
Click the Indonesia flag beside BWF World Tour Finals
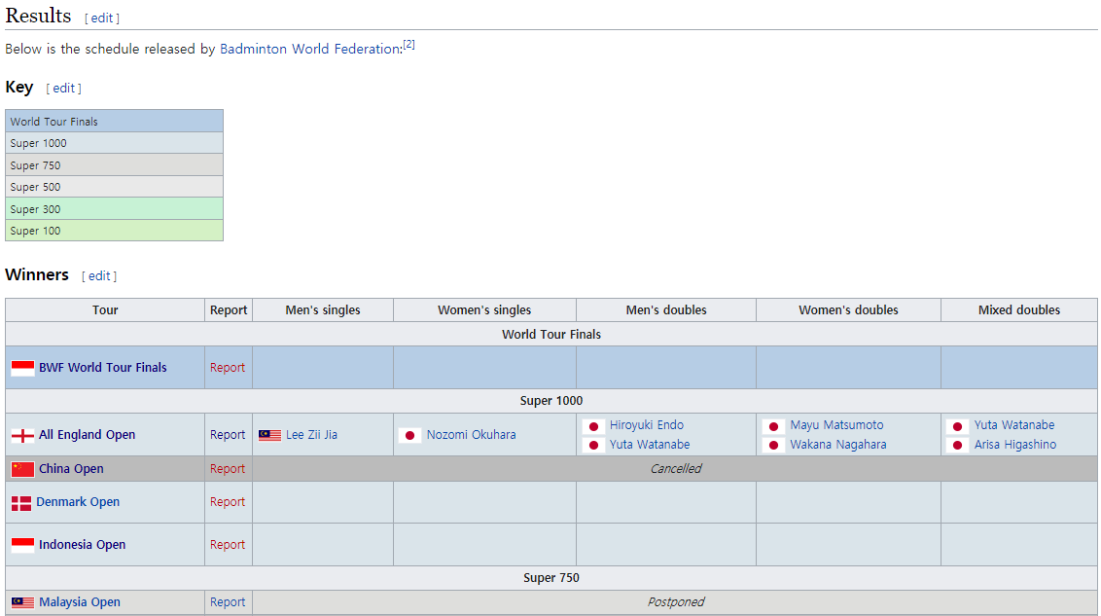pyautogui.click(x=22, y=368)
